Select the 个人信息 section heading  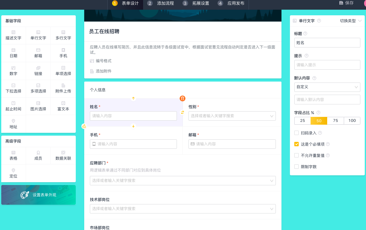click(98, 90)
